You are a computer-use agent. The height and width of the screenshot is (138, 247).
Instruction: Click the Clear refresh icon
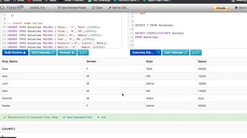click(x=93, y=8)
